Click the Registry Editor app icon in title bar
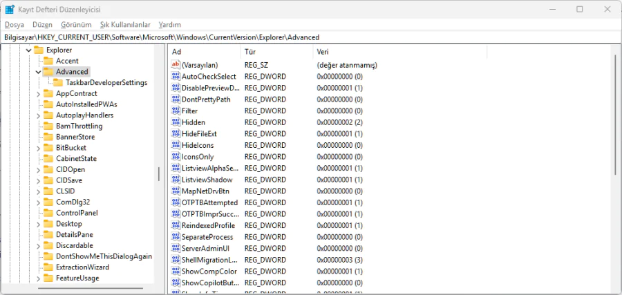This screenshot has width=622, height=295. pos(10,9)
